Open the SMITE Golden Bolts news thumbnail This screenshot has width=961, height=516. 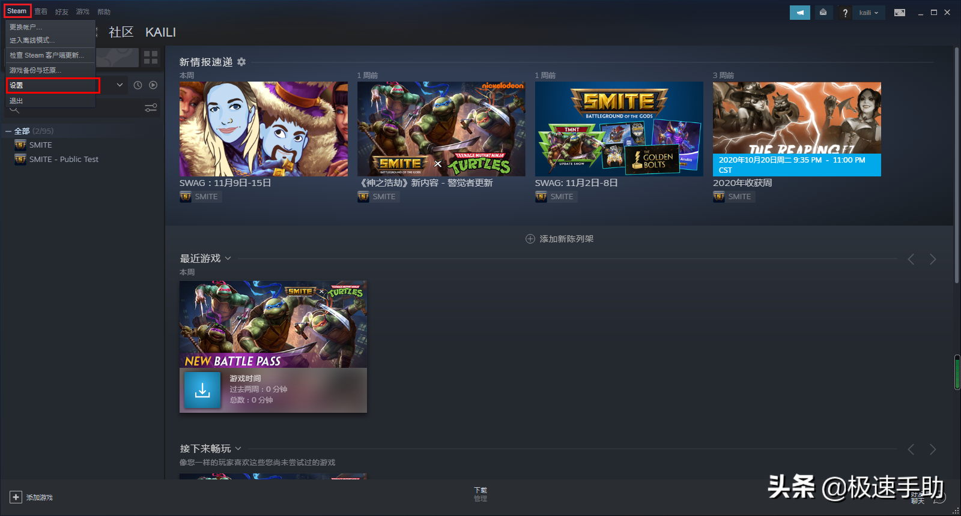click(619, 129)
